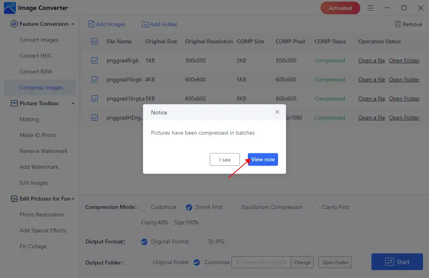Click Open Folder link for pnggrad16rgba
The height and width of the screenshot is (278, 429).
click(x=404, y=98)
